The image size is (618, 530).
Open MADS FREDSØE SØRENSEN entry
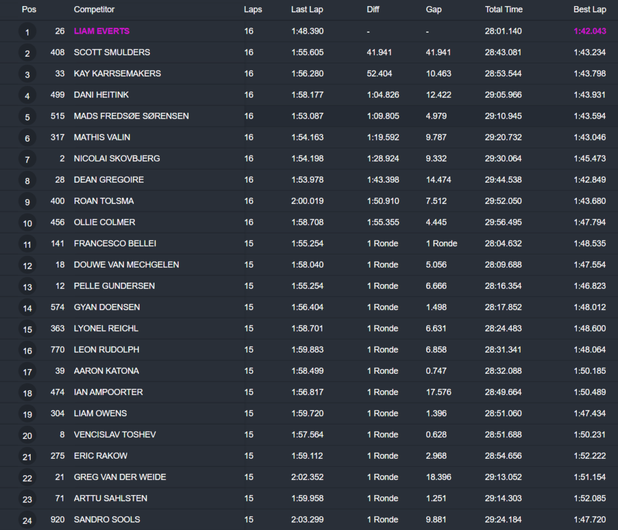pyautogui.click(x=131, y=116)
